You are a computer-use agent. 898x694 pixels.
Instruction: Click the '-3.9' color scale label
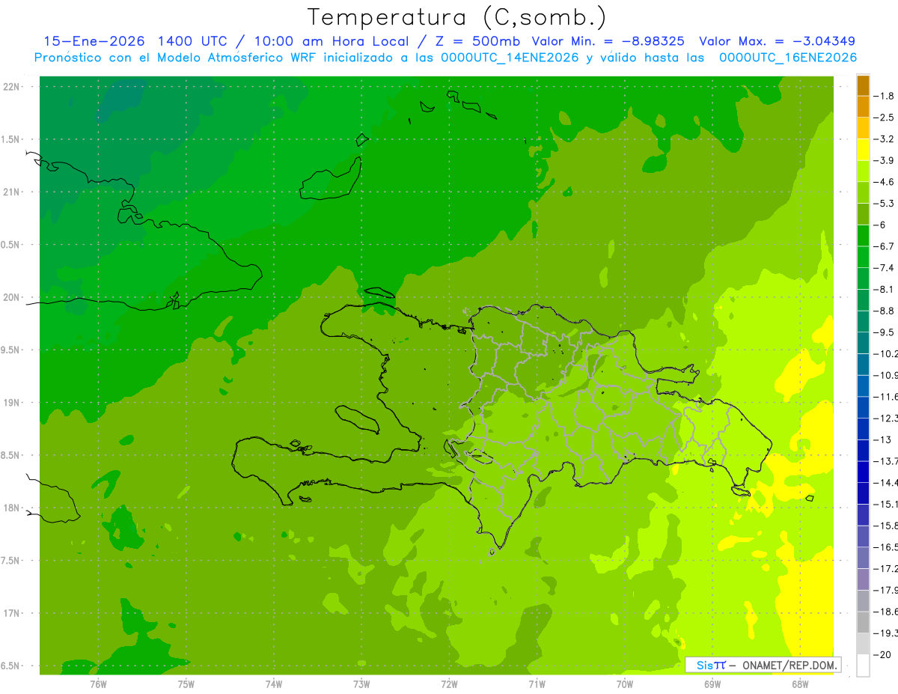tap(884, 160)
